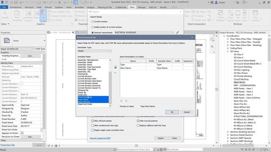Open the Parameter Type Sheets dropdown

(x=94, y=51)
